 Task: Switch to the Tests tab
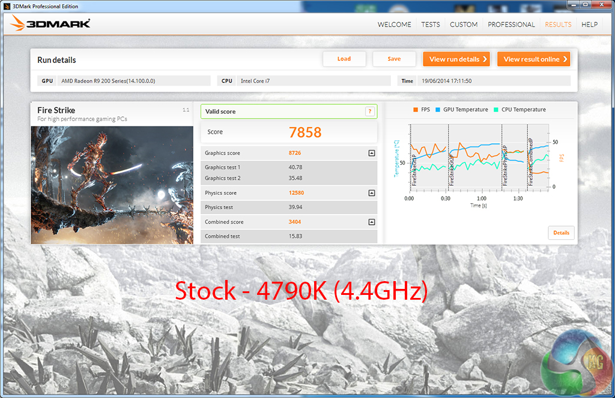click(430, 24)
